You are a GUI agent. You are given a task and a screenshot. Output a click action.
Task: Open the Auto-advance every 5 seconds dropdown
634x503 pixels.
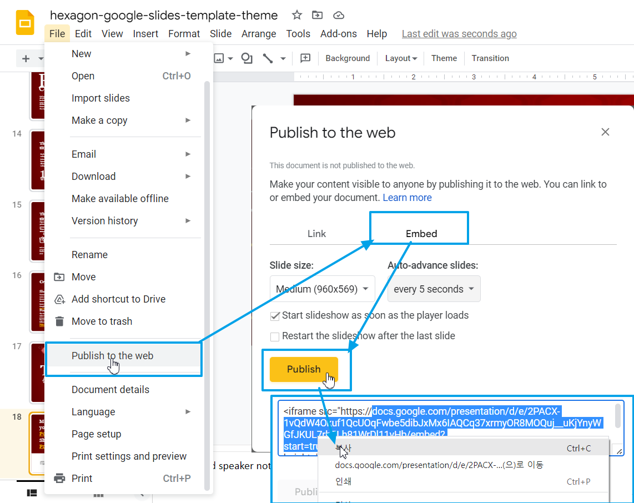coord(434,289)
